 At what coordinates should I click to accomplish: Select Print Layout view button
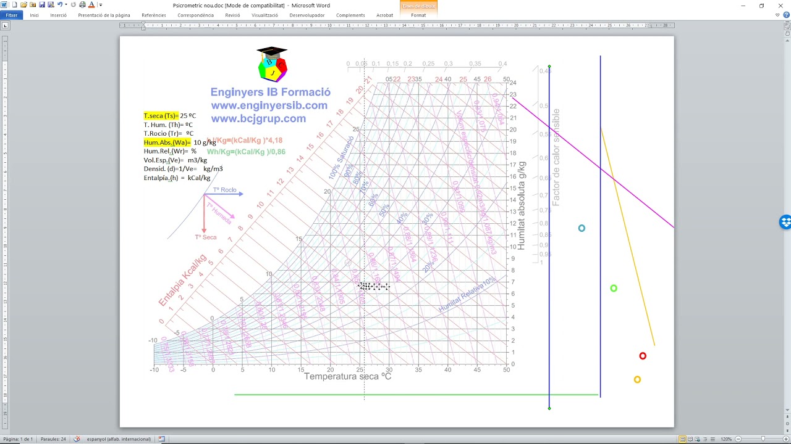coord(683,439)
